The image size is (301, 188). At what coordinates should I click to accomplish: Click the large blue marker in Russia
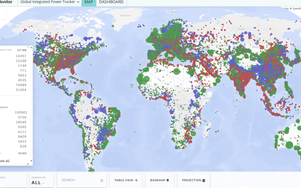(242, 39)
